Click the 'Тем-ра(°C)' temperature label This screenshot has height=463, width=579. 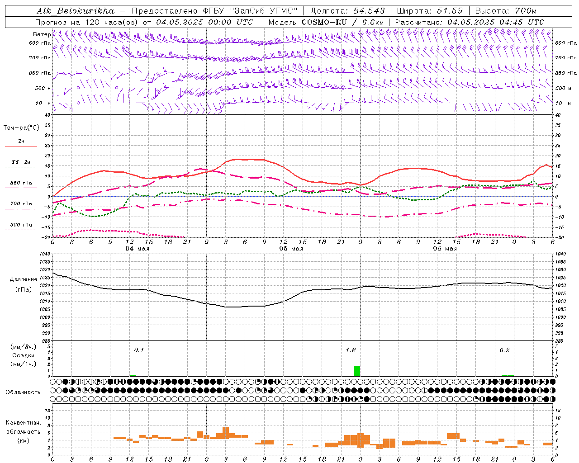[x=21, y=128]
